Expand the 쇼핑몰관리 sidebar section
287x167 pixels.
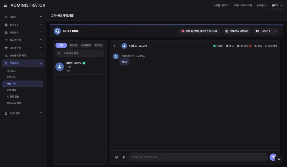click(x=23, y=48)
